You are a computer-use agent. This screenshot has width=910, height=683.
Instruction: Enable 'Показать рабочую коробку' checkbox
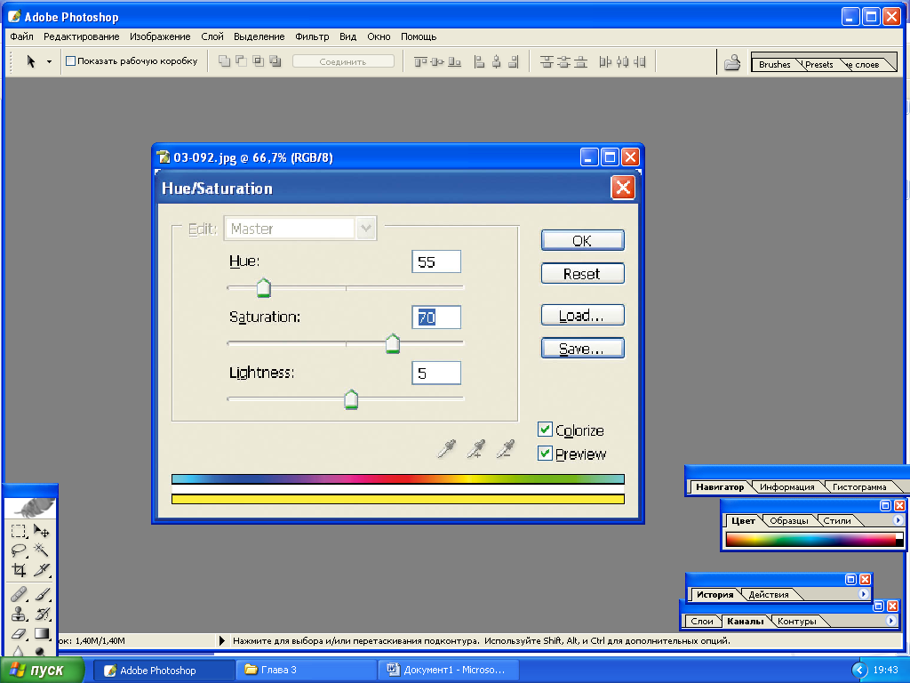[71, 61]
